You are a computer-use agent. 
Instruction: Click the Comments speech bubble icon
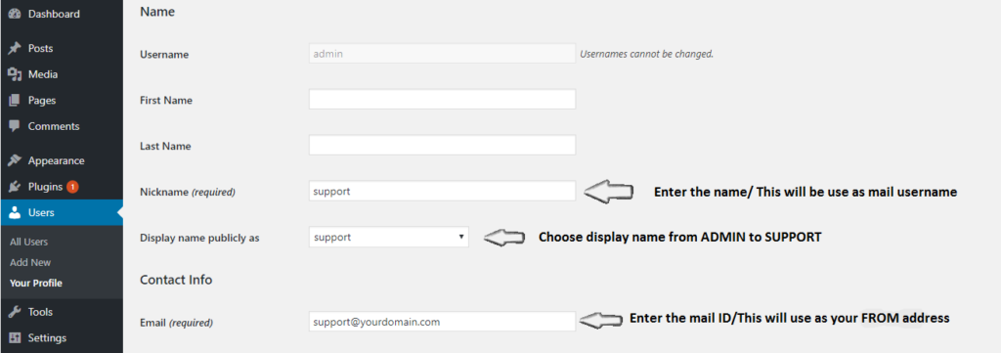coord(14,126)
